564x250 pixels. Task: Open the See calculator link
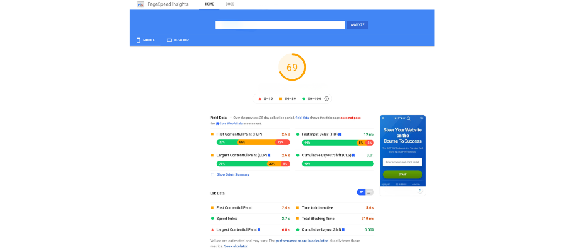236,246
